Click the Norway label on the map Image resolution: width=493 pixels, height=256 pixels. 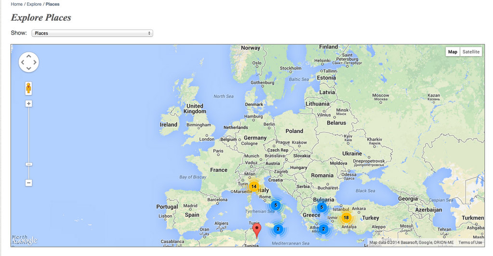coord(250,48)
